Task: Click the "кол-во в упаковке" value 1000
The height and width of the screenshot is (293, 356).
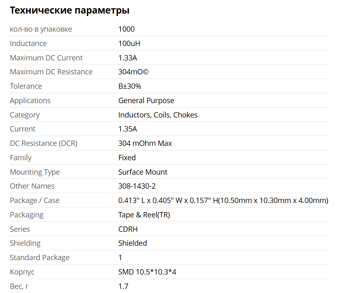Action: 126,29
